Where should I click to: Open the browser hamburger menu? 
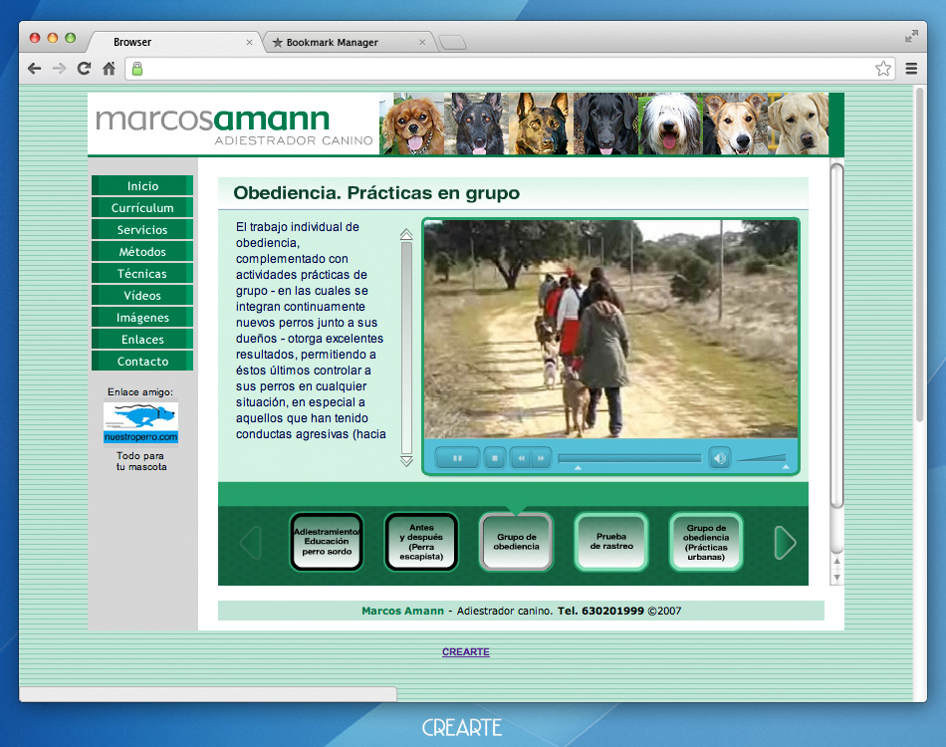click(911, 69)
